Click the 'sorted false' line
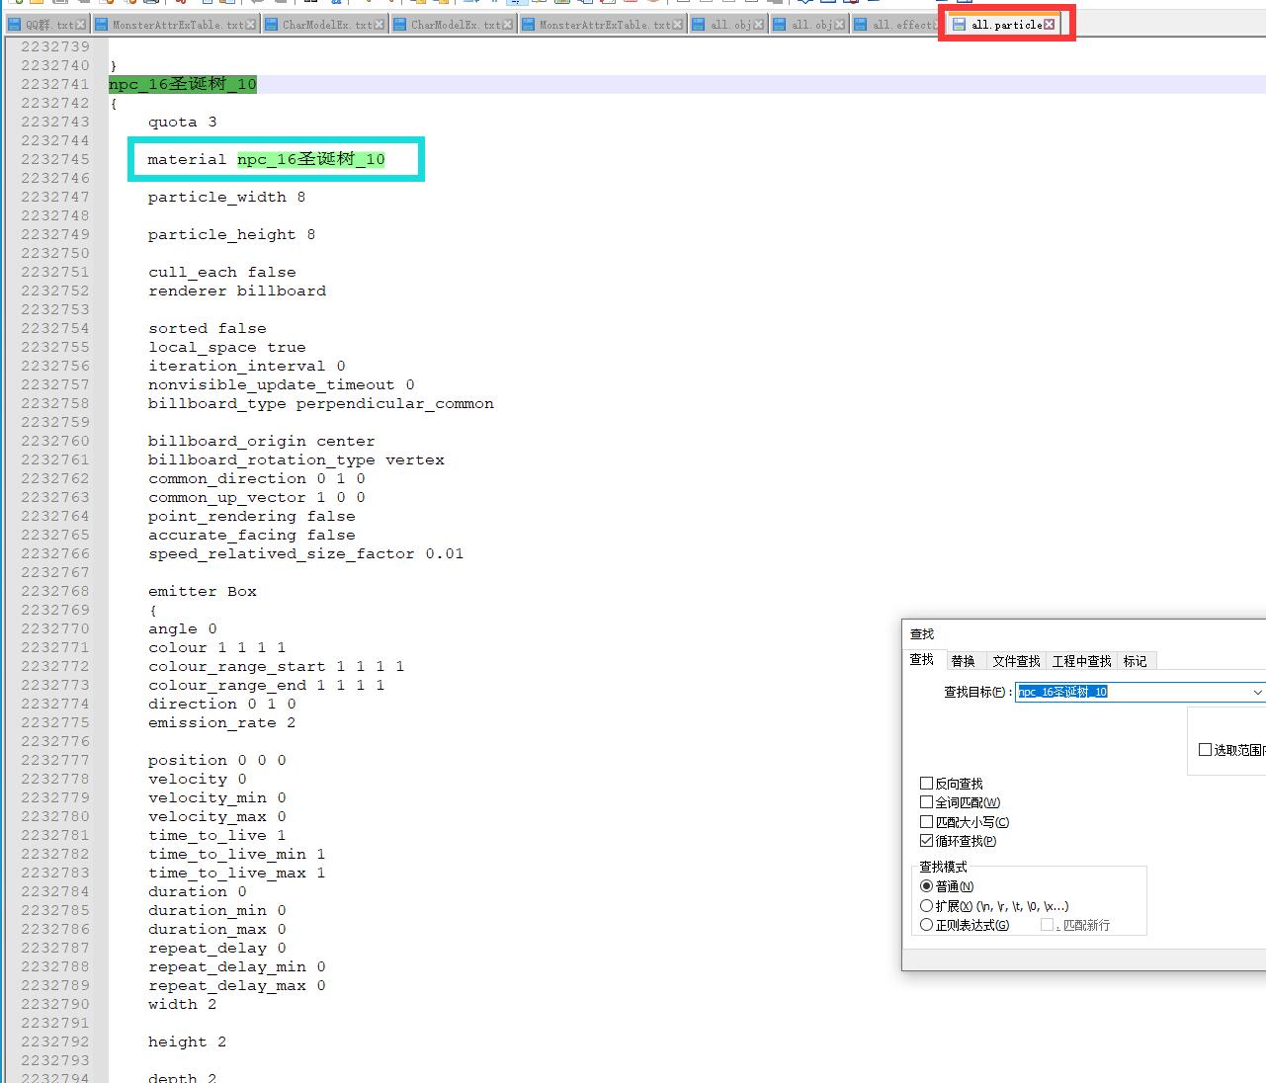The image size is (1266, 1083). tap(208, 328)
